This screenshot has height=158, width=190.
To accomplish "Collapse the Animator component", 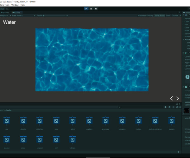I will click(183, 53).
